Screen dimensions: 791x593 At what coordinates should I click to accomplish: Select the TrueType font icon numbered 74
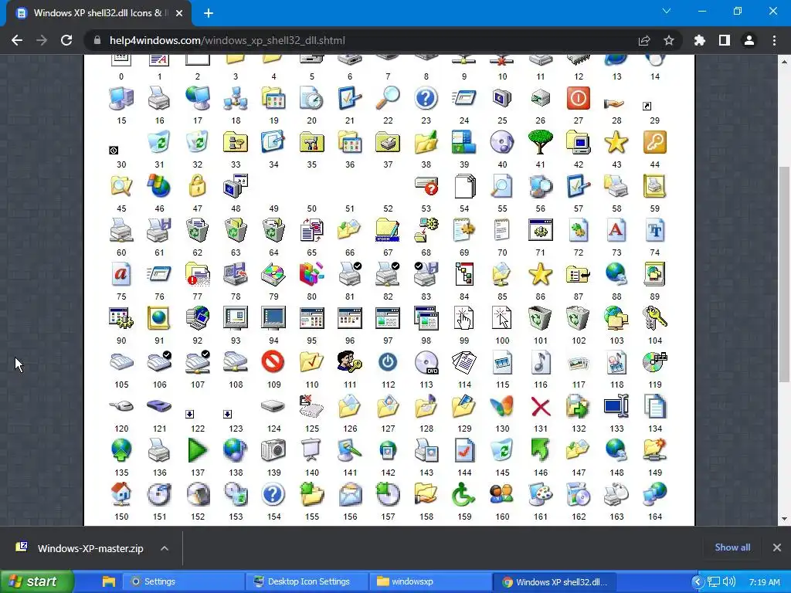[x=654, y=230]
